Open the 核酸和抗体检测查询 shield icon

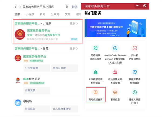click(135, 72)
